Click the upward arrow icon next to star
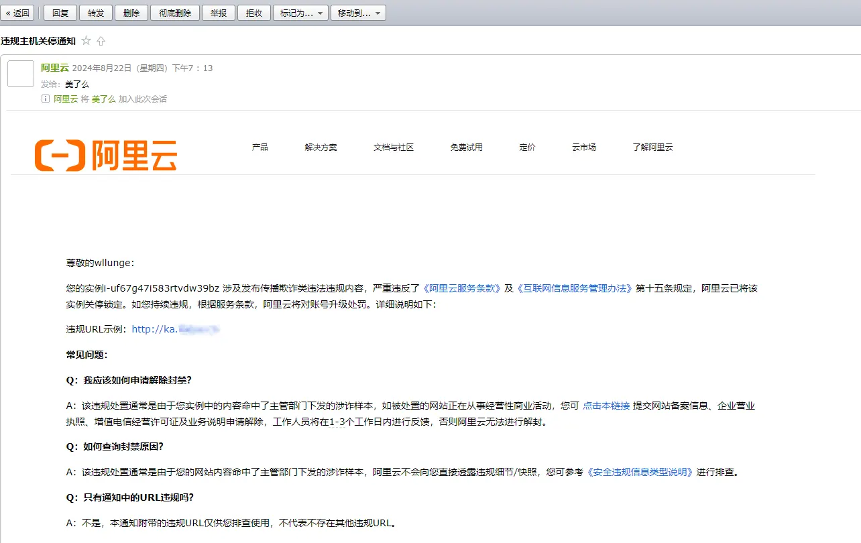Image resolution: width=861 pixels, height=543 pixels. (x=101, y=41)
